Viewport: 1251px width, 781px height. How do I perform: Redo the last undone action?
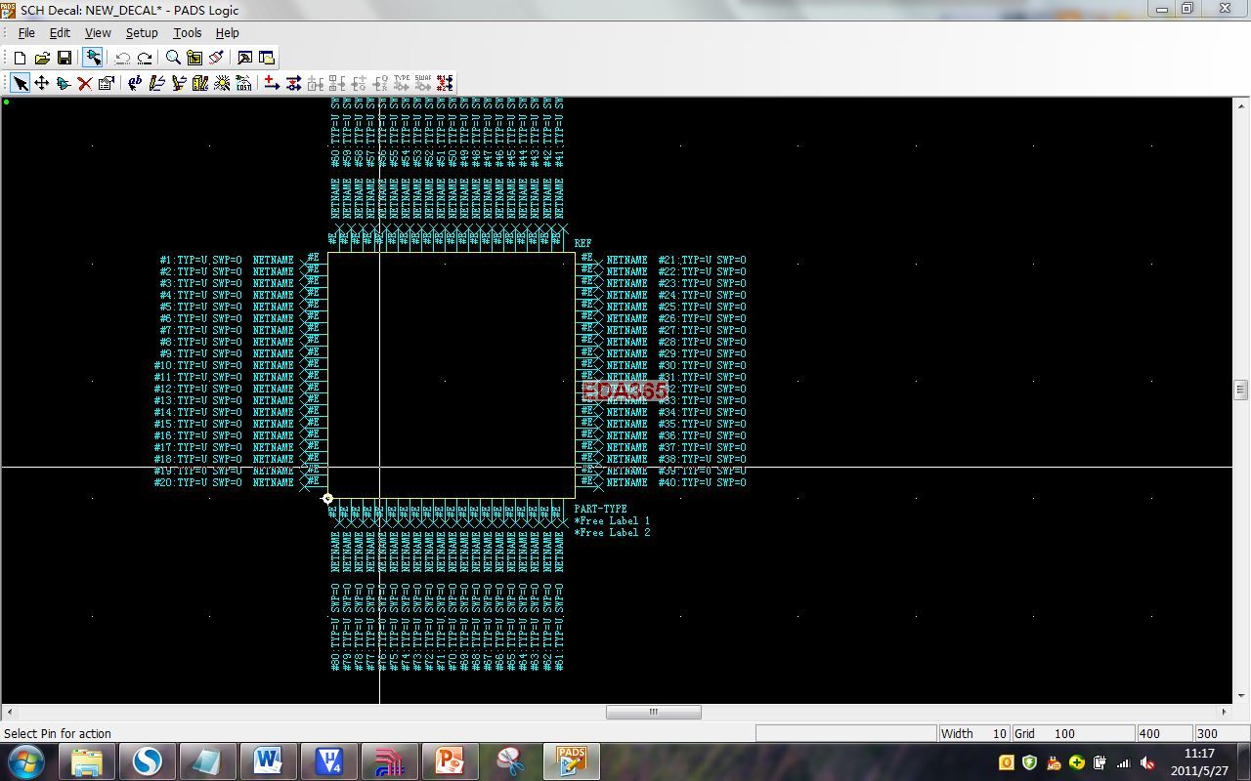[x=145, y=58]
